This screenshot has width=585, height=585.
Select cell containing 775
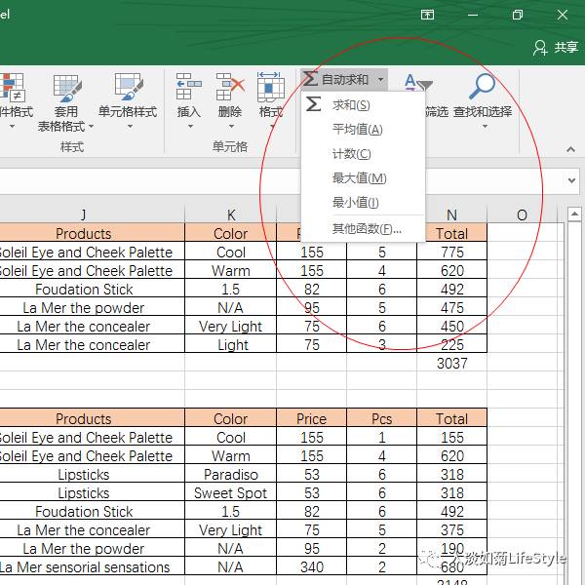(x=451, y=252)
